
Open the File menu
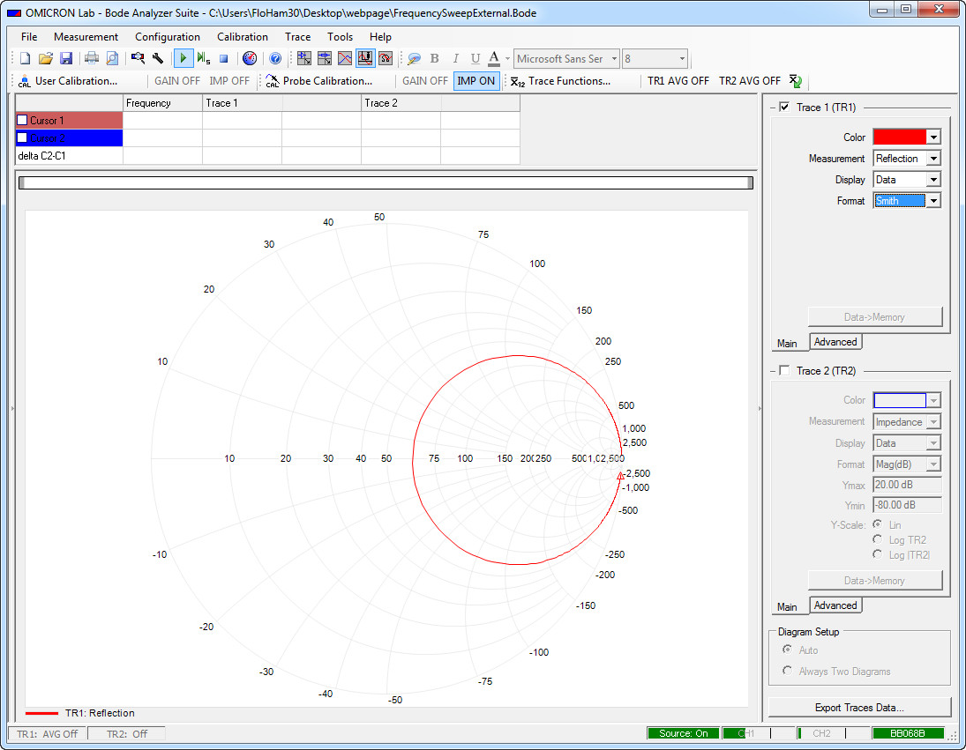(x=29, y=37)
